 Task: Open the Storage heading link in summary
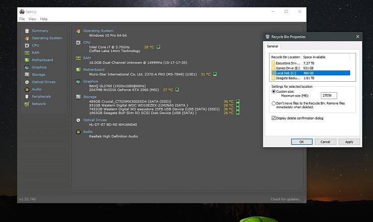[90, 97]
